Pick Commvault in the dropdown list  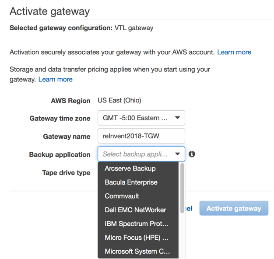tap(122, 196)
